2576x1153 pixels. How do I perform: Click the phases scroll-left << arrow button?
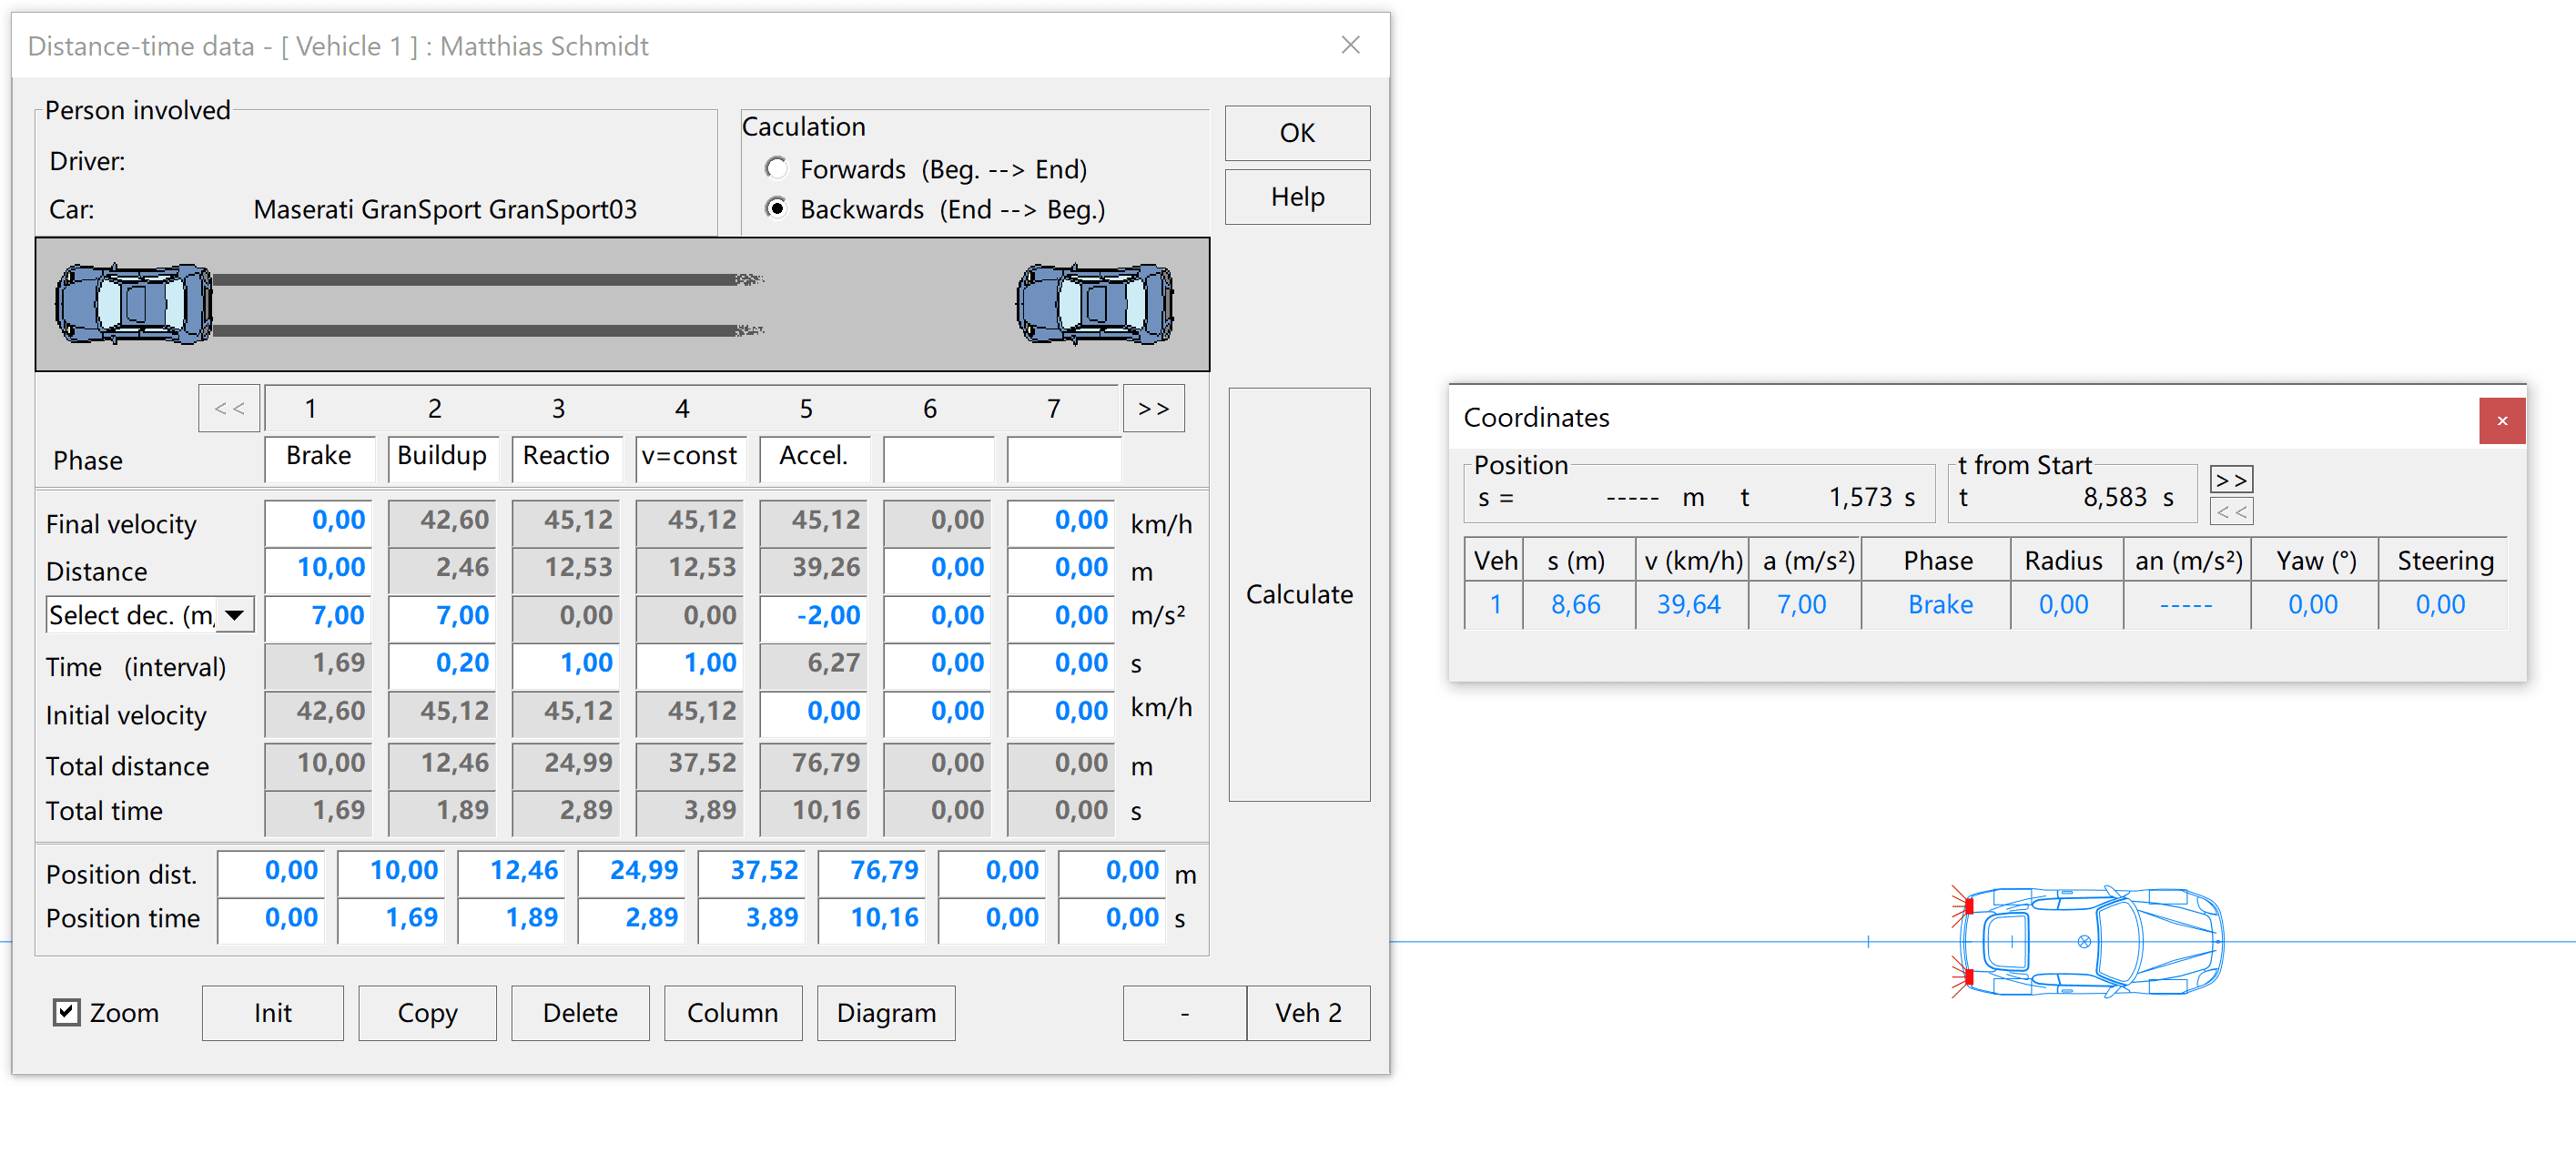tap(229, 408)
